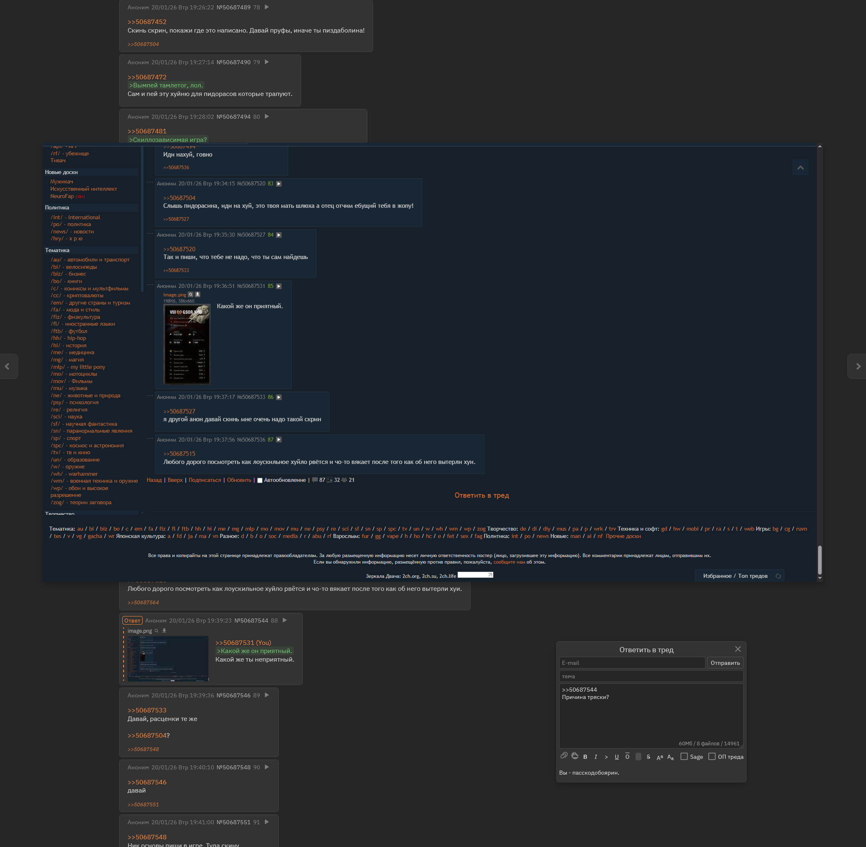Click the Ответить в тред link

point(482,495)
